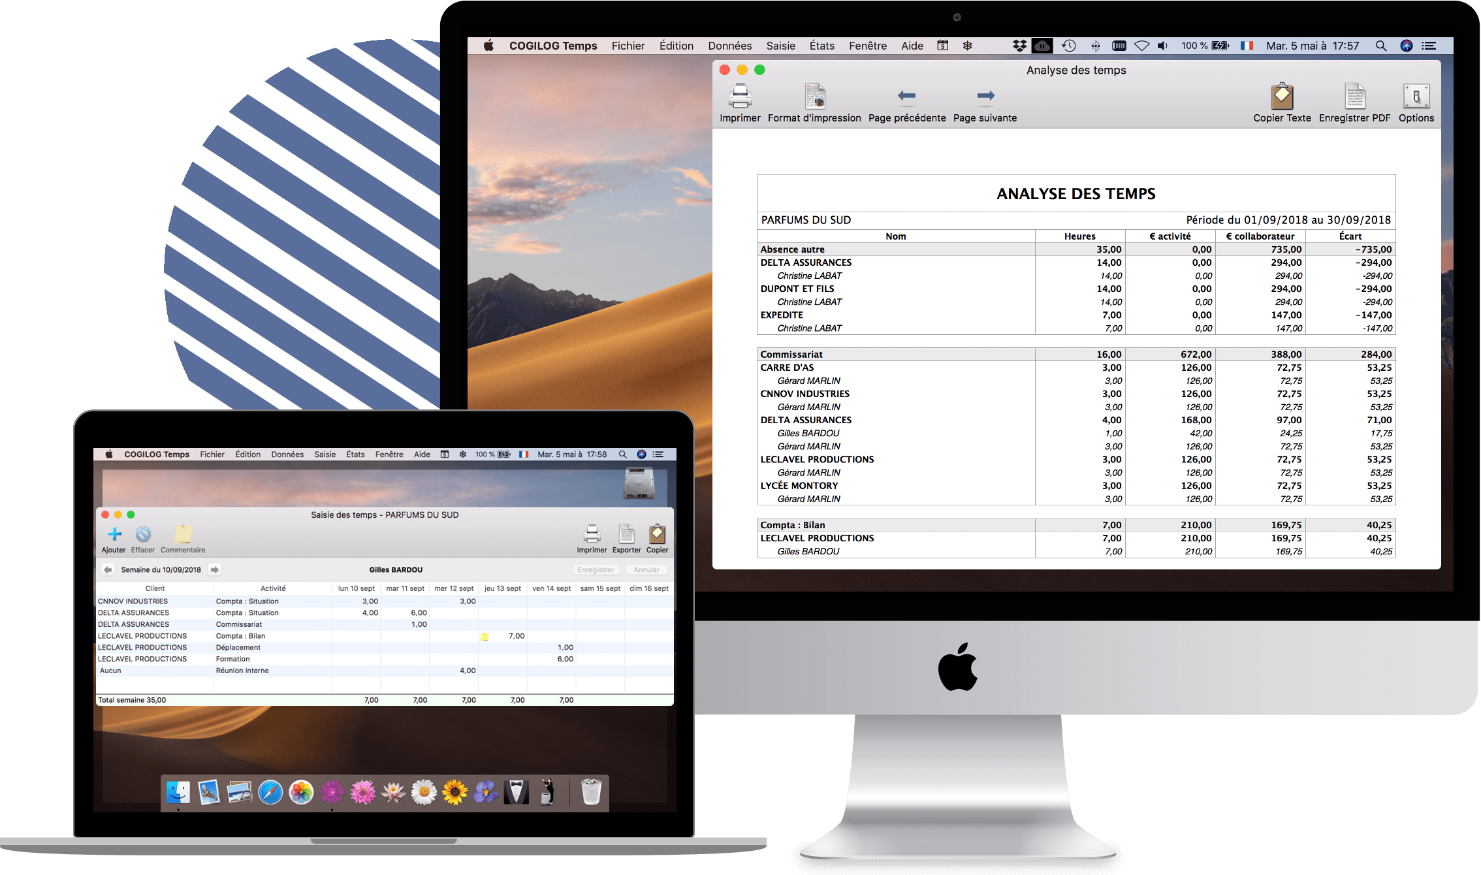Open Siri from iMac menu bar
Image resolution: width=1481 pixels, height=875 pixels.
click(1407, 46)
